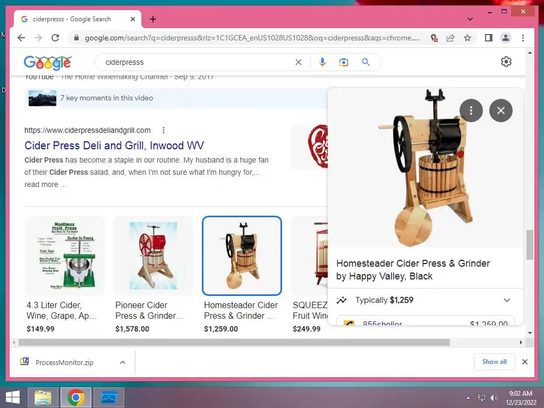Close the ciderpresss search tab
Screen dimensions: 544x408
click(132, 19)
